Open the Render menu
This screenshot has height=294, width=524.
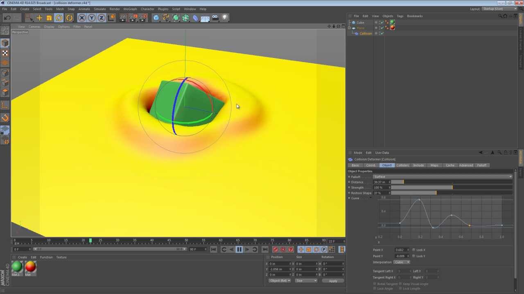(115, 9)
